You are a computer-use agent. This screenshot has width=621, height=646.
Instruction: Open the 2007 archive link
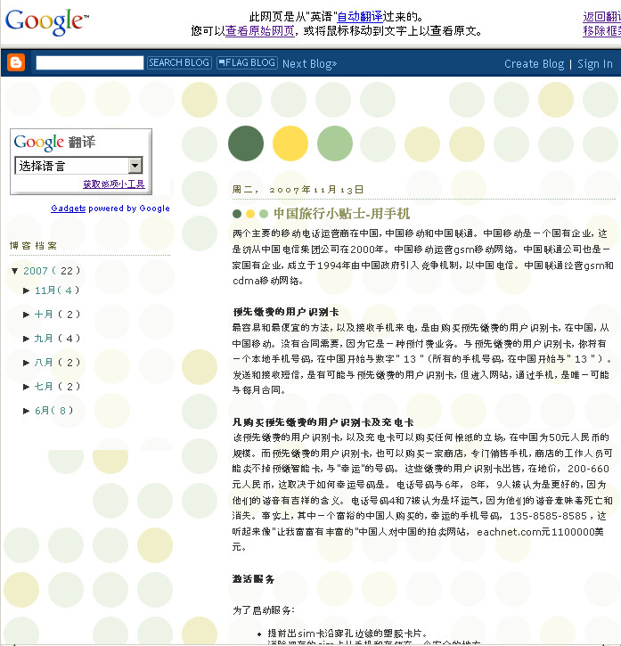click(x=36, y=271)
